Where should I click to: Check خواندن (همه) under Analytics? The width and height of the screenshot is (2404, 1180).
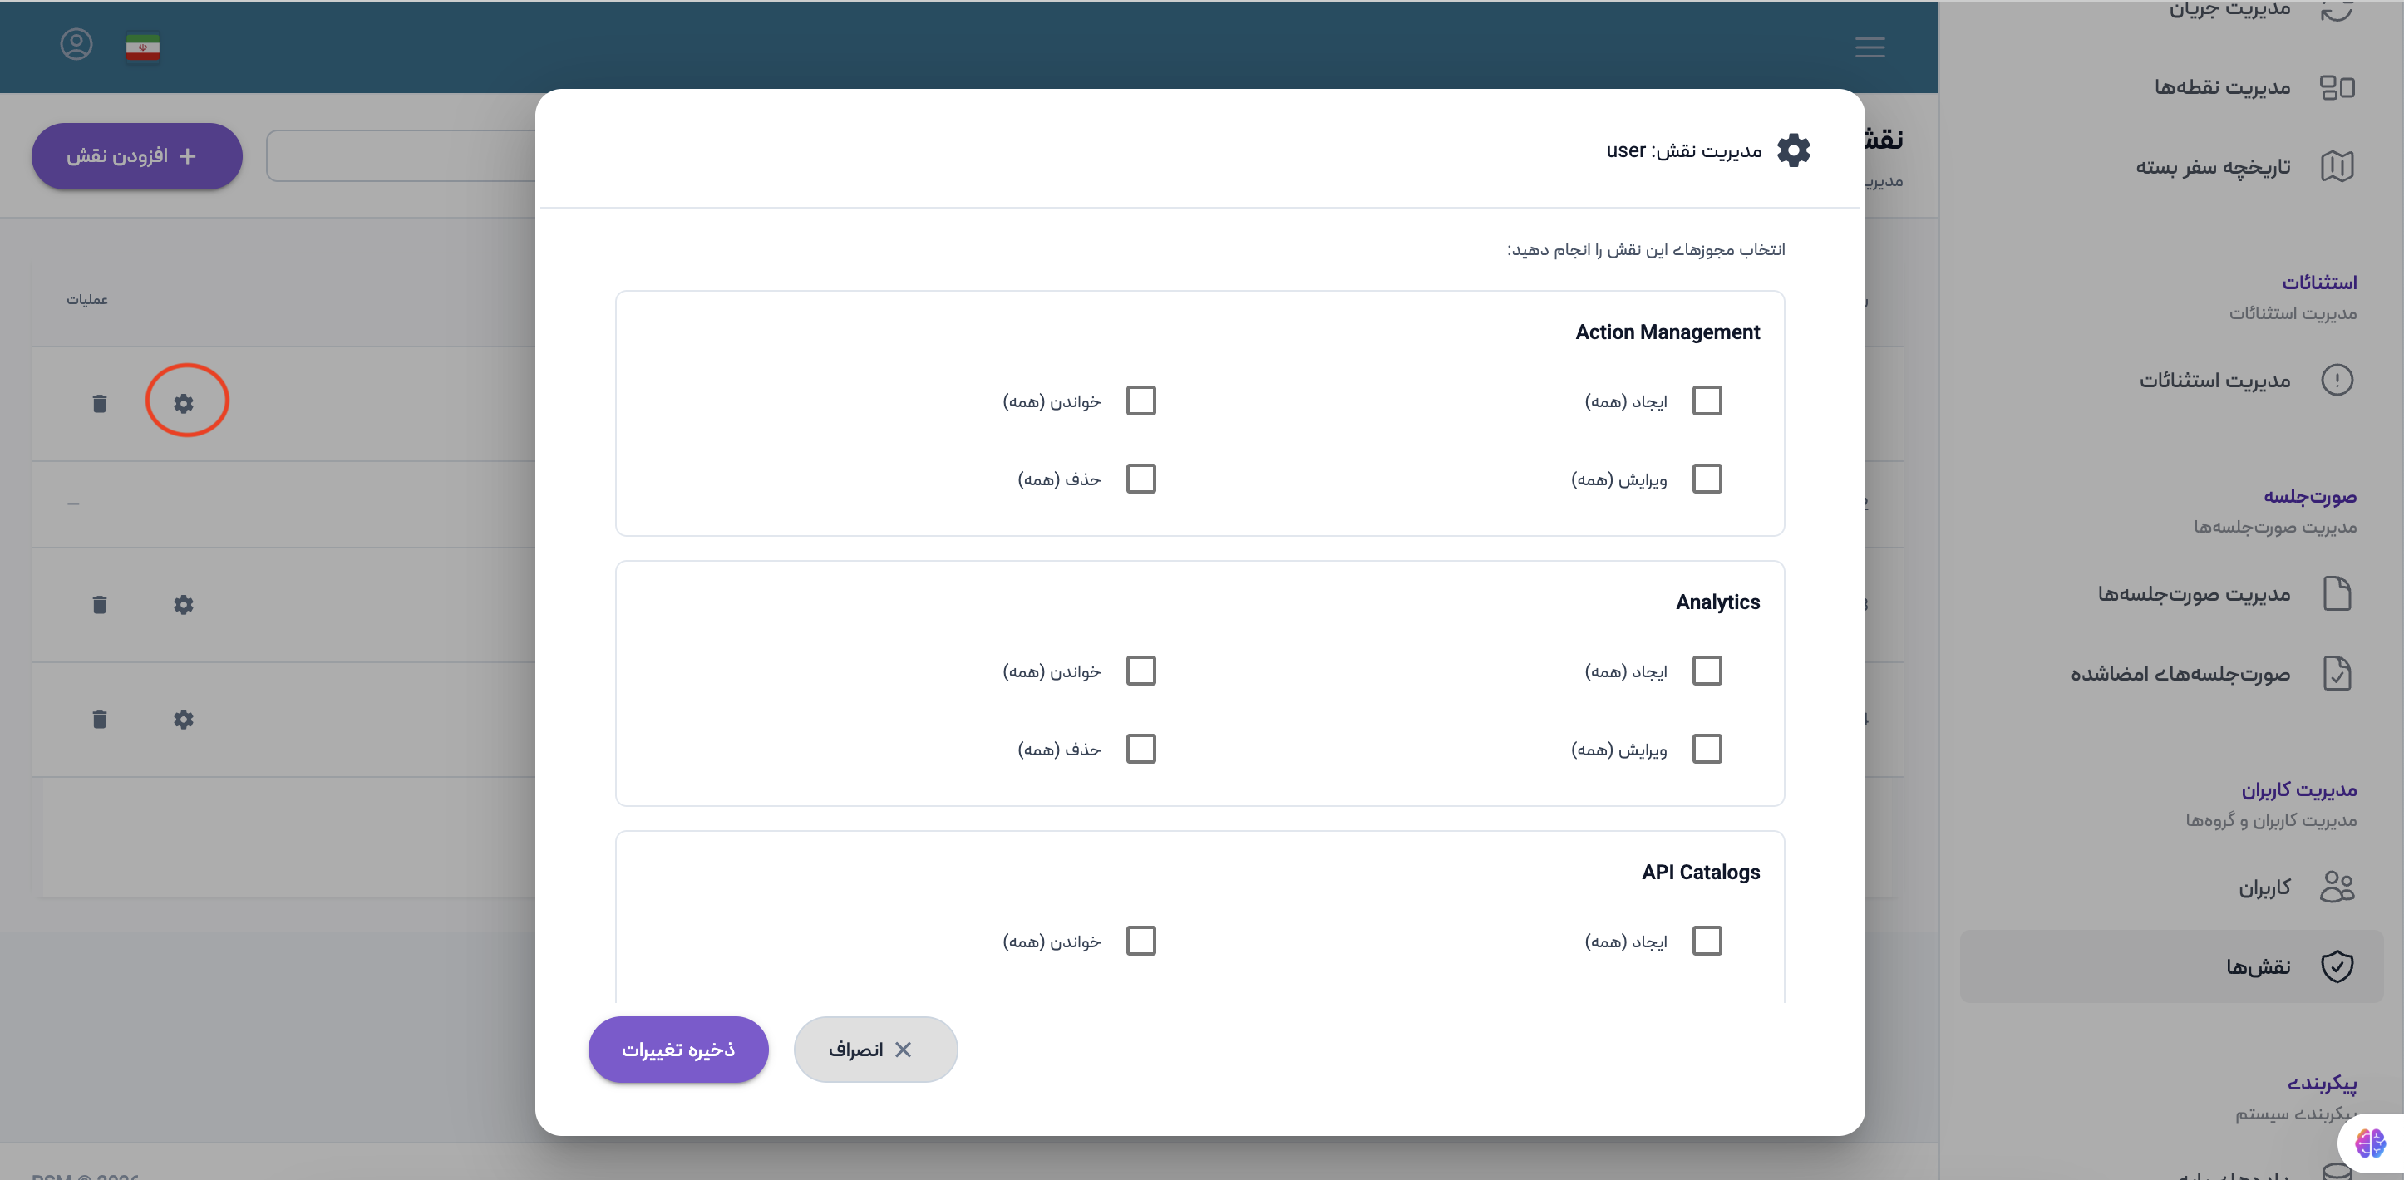[x=1140, y=671]
